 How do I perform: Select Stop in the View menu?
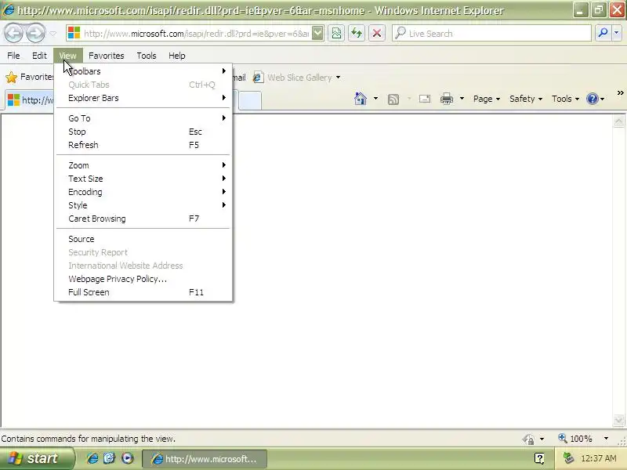point(143,132)
